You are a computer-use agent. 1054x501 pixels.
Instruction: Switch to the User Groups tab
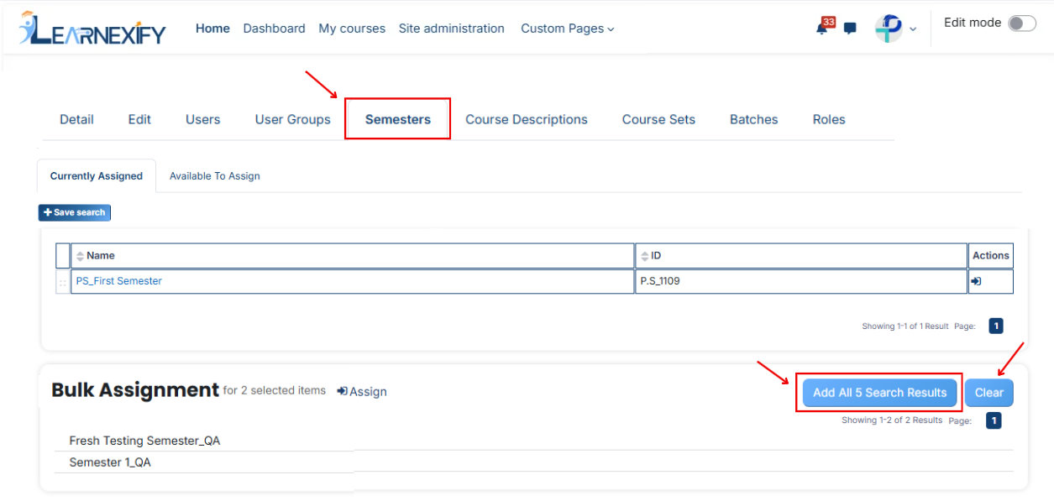[293, 119]
